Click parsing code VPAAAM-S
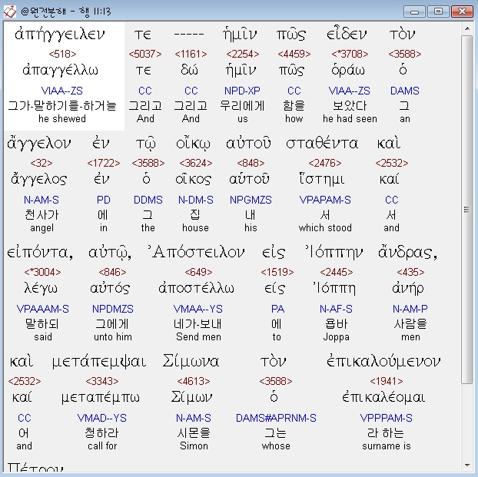 43,309
